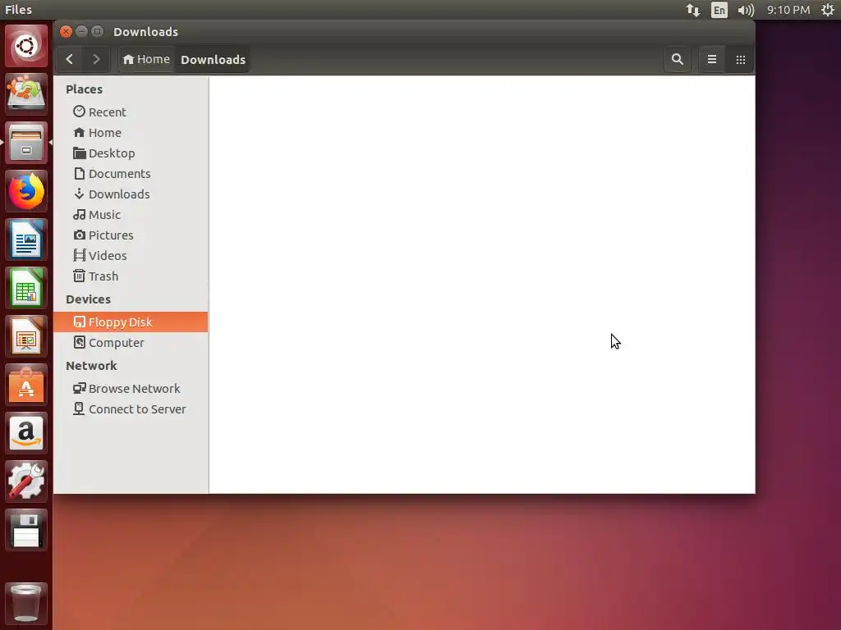The image size is (841, 630).
Task: Open System Settings from launcher
Action: point(26,481)
